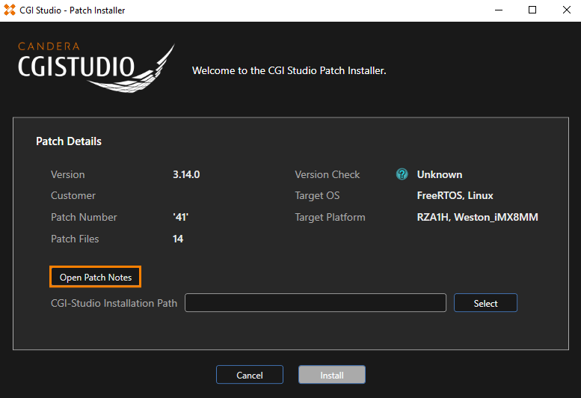Cancel the patch installation
This screenshot has width=581, height=398.
tap(250, 375)
